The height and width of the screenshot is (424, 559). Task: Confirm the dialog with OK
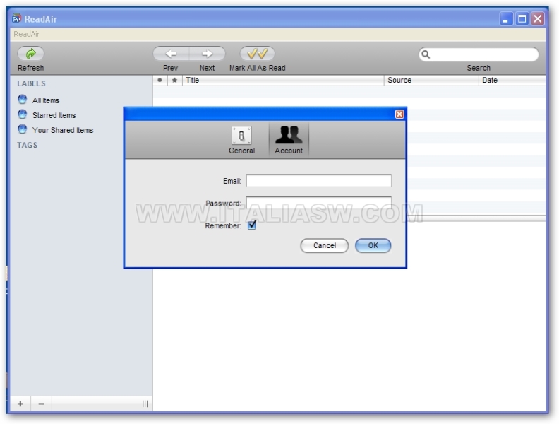coord(373,245)
